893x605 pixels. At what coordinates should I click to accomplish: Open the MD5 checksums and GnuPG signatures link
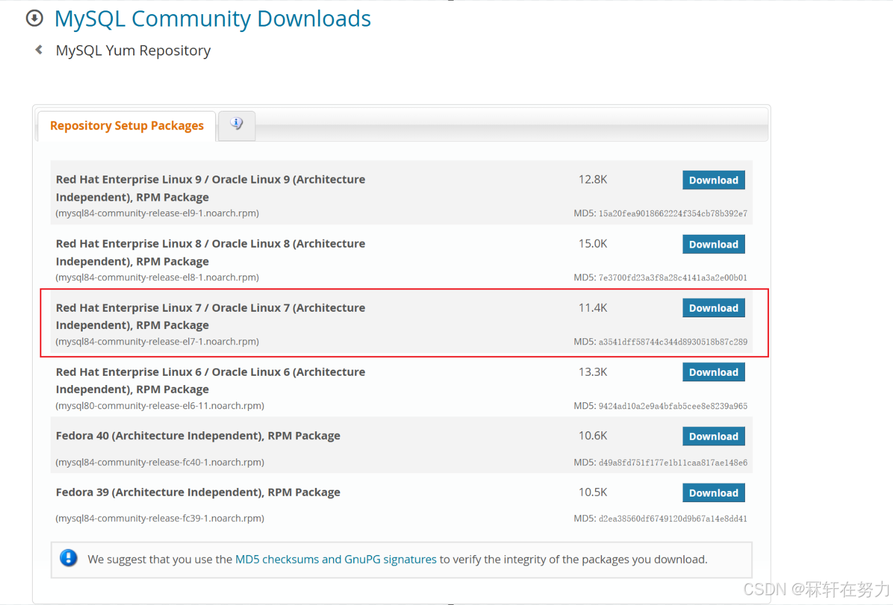click(x=335, y=559)
